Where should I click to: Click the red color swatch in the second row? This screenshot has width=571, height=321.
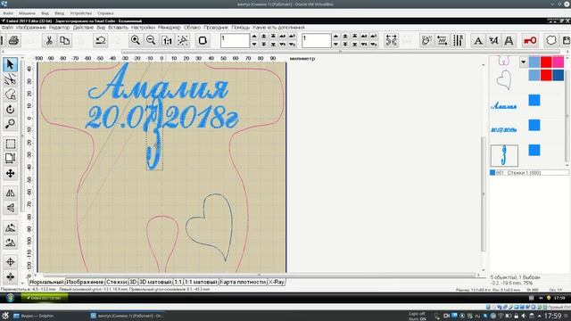(546, 75)
